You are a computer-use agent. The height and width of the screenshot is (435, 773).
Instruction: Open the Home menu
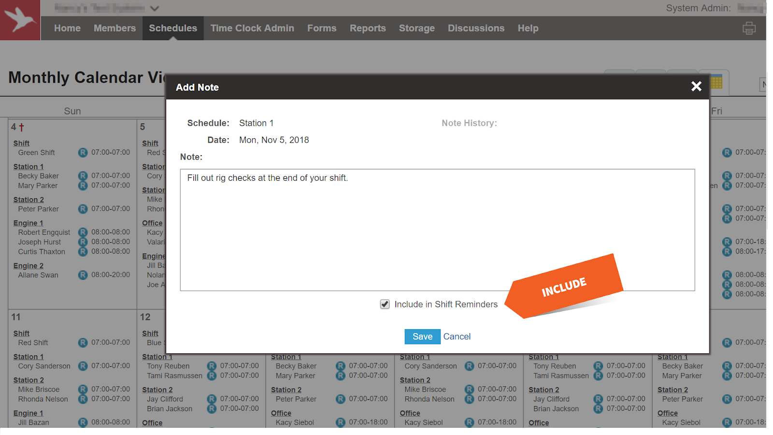pos(67,28)
